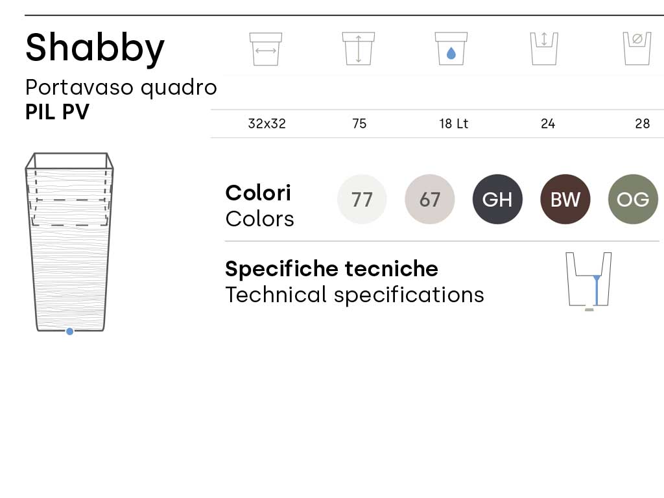Viewport: 664px width, 498px height.
Task: Choose the dark GH color swatch
Action: click(x=497, y=199)
